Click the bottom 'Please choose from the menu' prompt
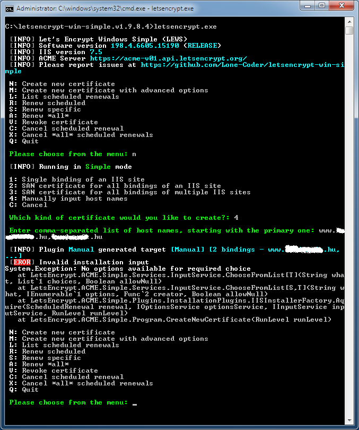Image resolution: width=359 pixels, height=430 pixels. click(x=68, y=402)
